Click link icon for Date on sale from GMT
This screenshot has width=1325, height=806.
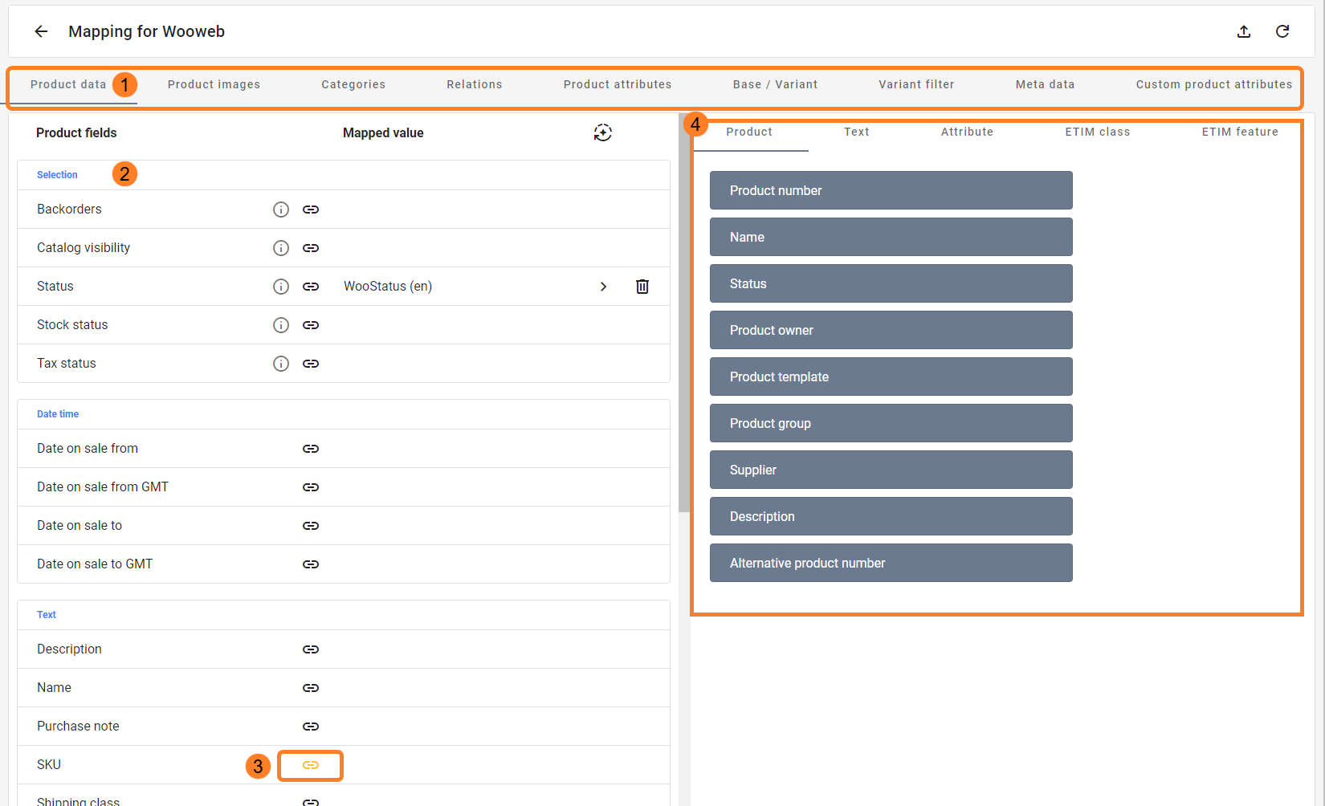point(311,487)
